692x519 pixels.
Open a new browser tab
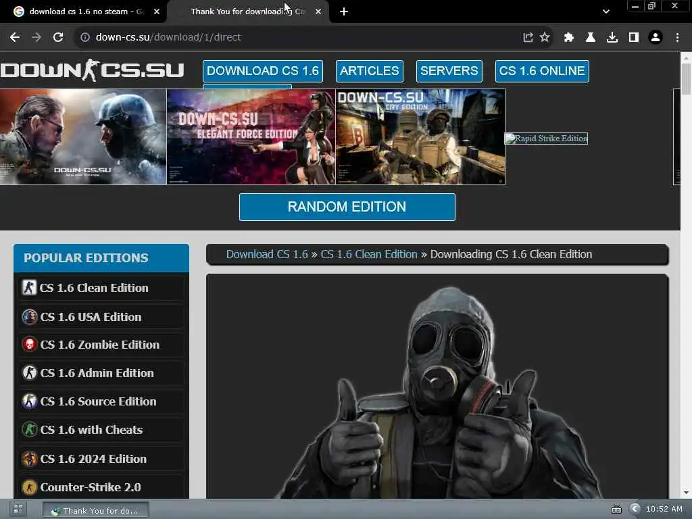coord(344,11)
